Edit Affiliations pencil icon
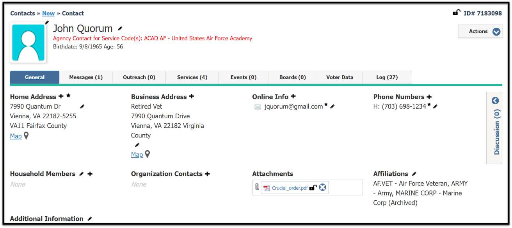 pyautogui.click(x=414, y=174)
